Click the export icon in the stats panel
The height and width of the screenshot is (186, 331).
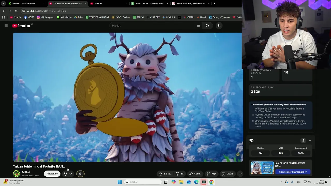(x=303, y=141)
